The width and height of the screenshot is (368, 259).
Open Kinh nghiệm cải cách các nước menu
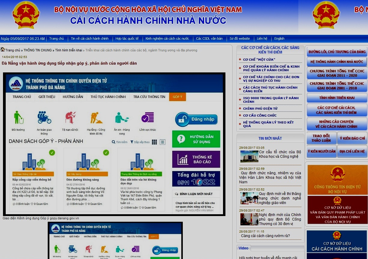(x=167, y=38)
